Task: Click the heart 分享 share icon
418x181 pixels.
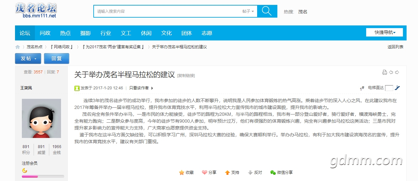Action: [205, 173]
